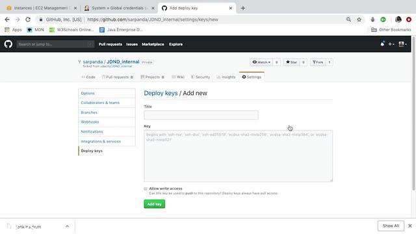
Task: Open Webhooks settings
Action: click(x=107, y=122)
